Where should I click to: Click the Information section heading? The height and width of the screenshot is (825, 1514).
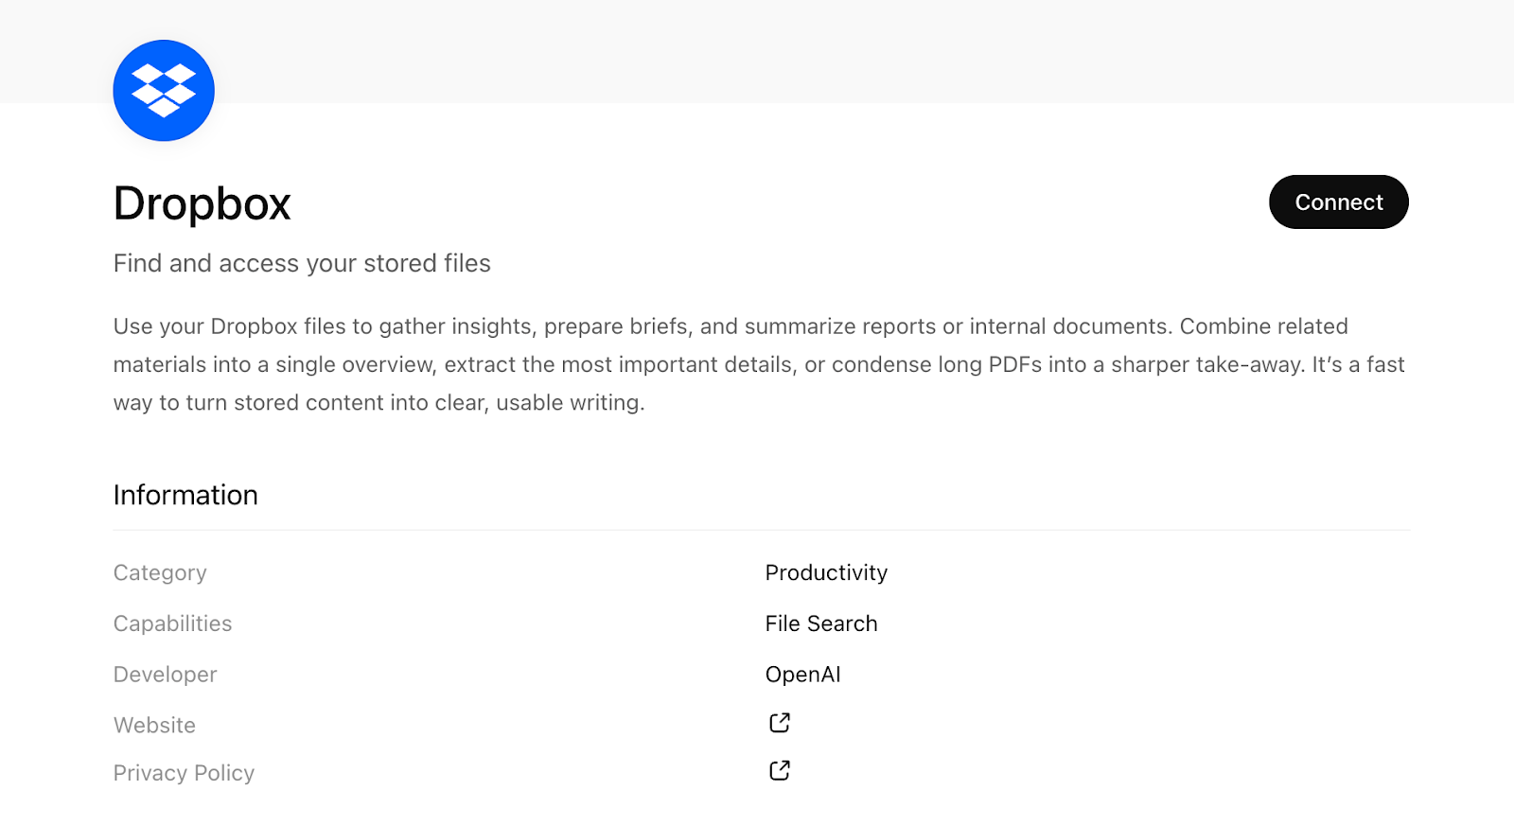185,494
